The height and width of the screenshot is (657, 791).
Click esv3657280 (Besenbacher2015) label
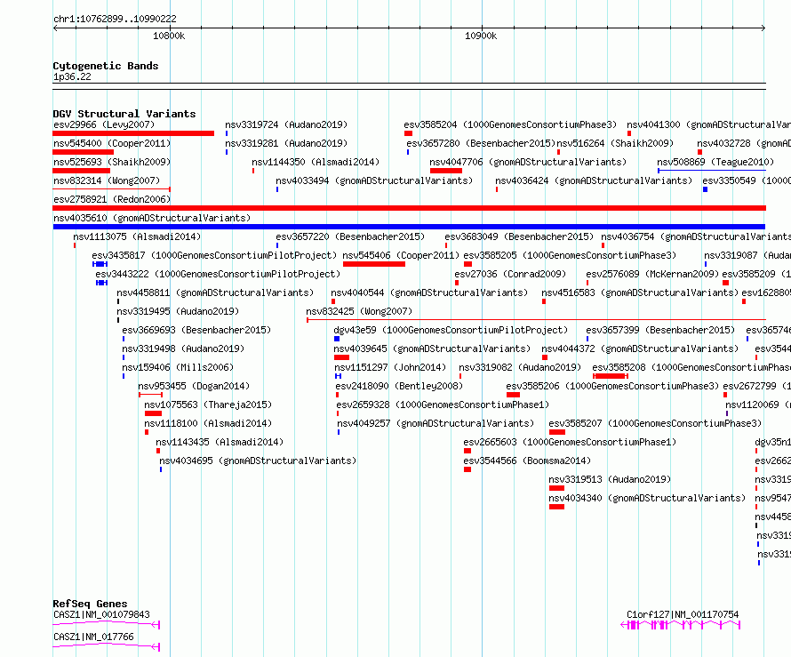coord(481,143)
